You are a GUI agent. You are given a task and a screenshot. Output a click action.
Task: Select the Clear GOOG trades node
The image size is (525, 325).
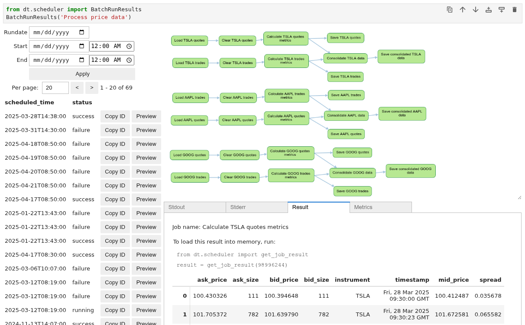coord(240,177)
